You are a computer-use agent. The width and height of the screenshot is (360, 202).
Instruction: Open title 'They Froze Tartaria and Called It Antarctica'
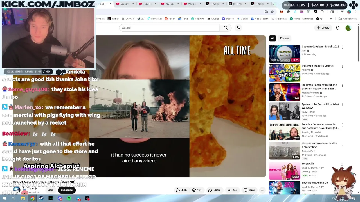pos(319,145)
